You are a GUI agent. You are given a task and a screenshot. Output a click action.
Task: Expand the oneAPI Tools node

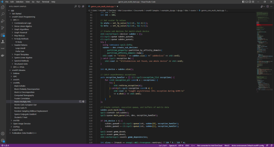(x=10, y=130)
